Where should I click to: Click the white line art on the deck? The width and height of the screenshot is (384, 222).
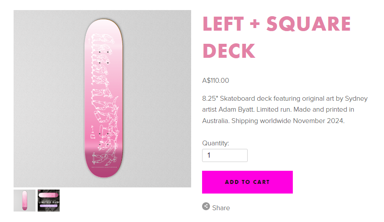(103, 96)
